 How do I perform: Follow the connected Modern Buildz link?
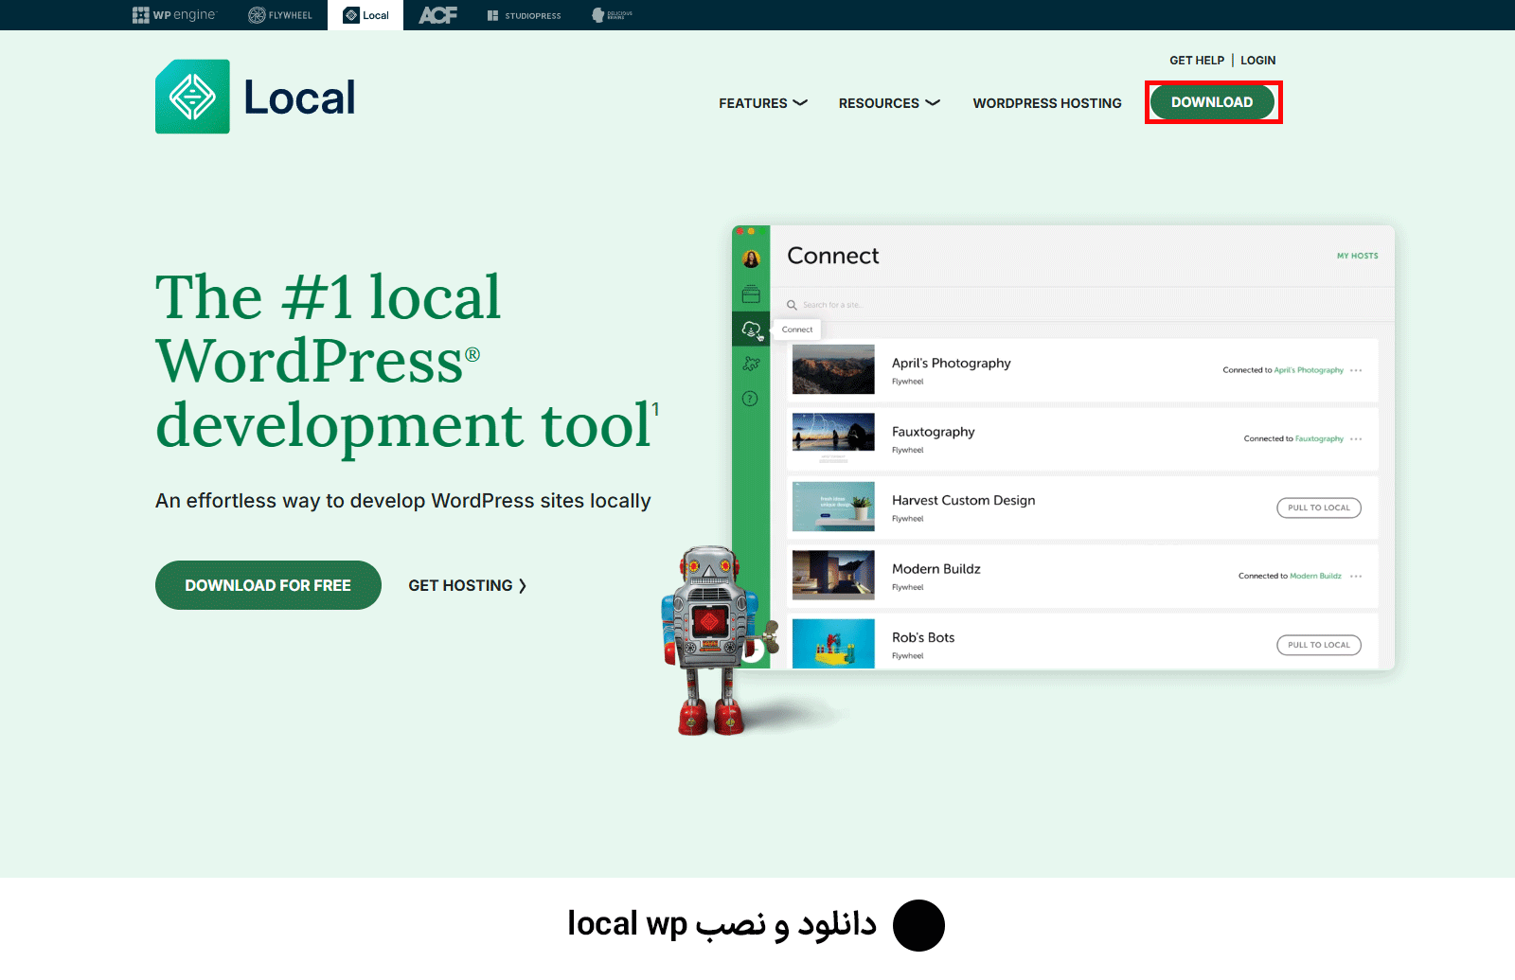1315,576
